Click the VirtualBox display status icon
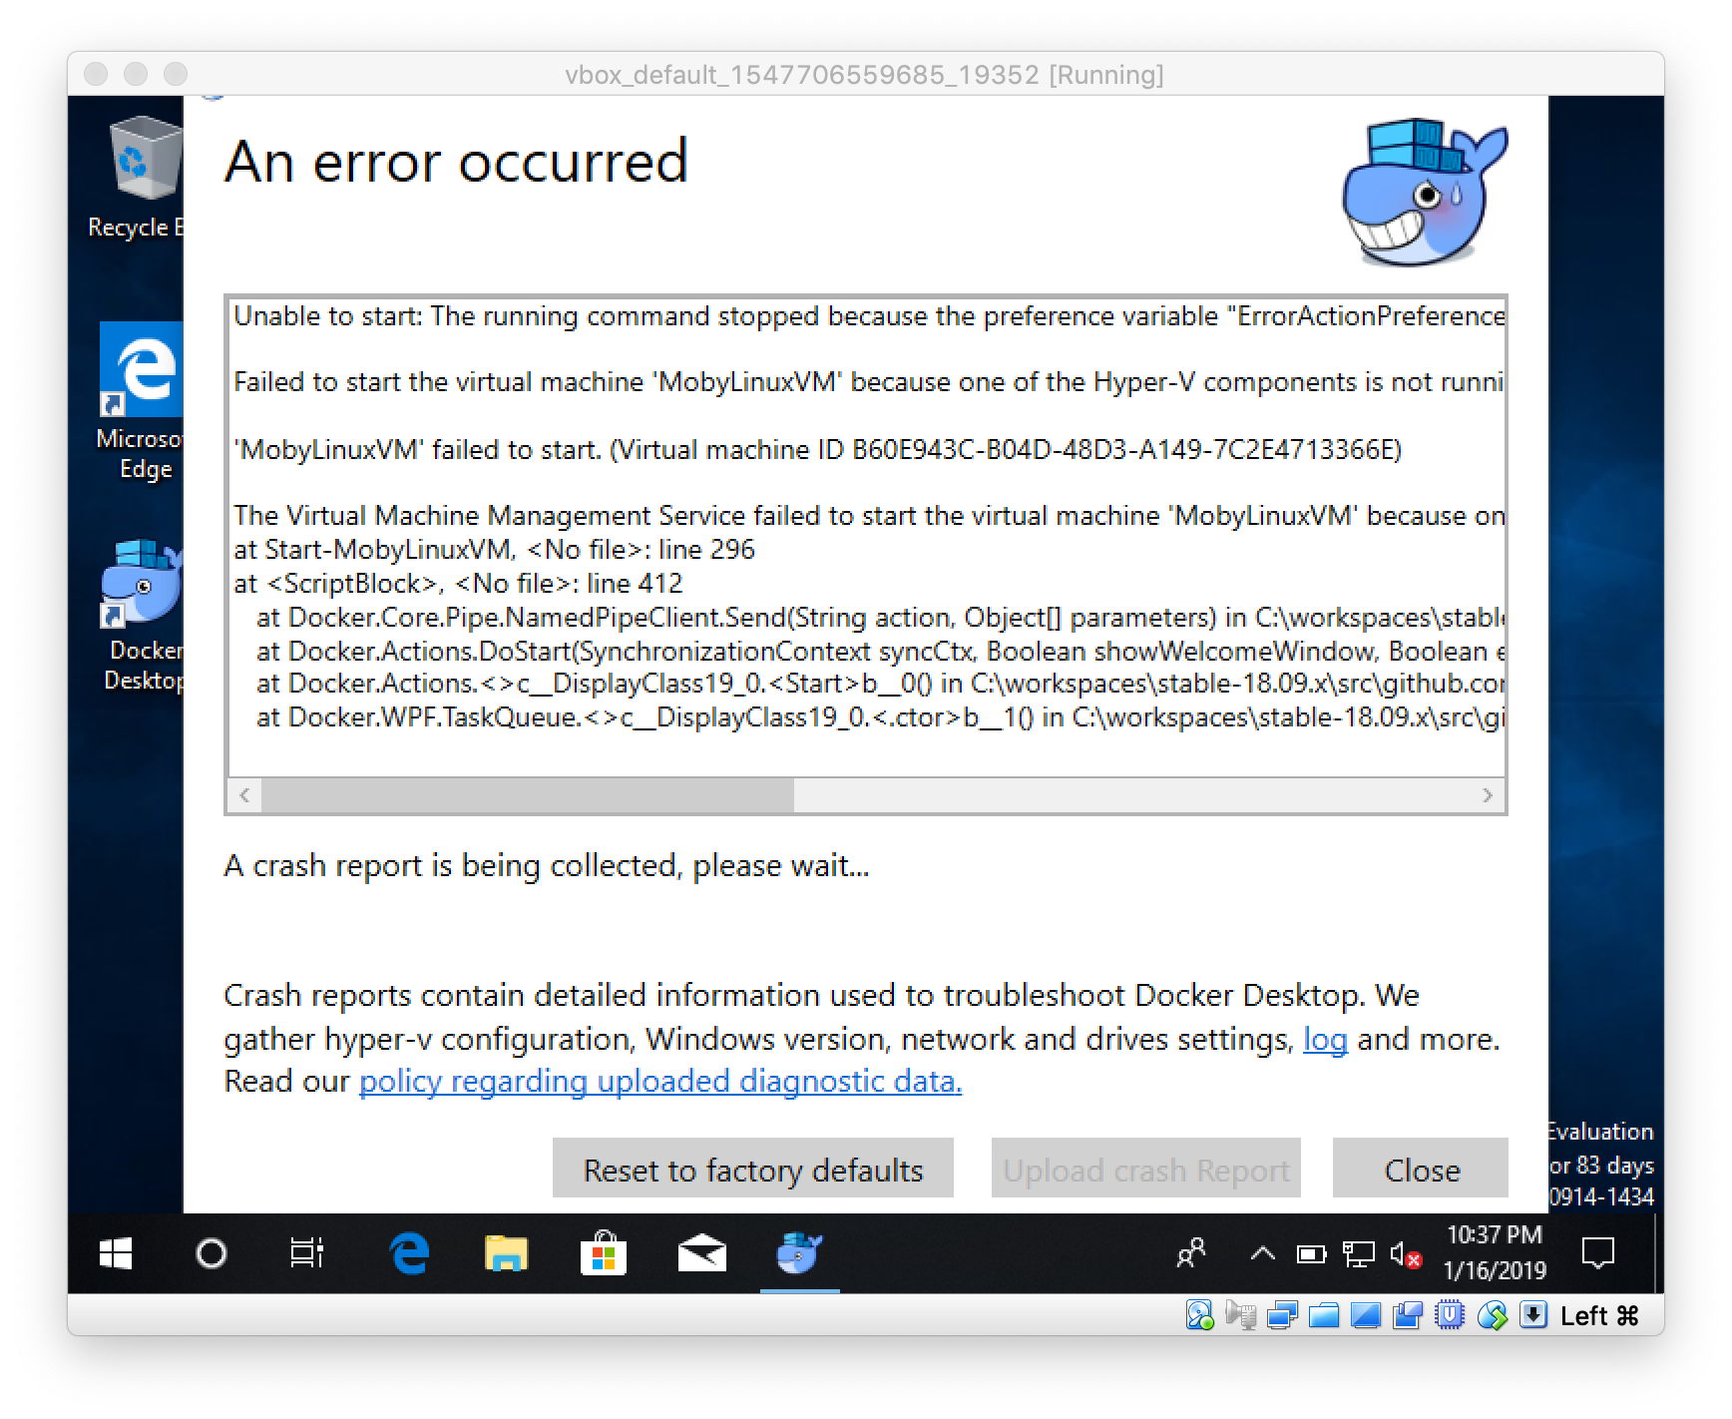1732x1419 pixels. pos(1365,1316)
